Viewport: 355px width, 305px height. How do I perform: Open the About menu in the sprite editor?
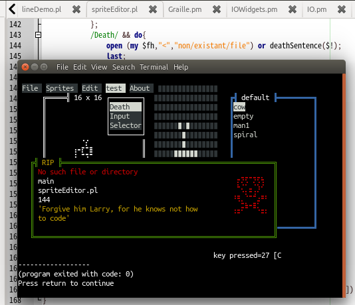(140, 88)
